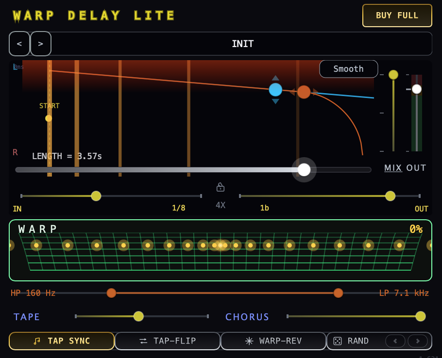Click the RAND previous arrow button
442x358 pixels.
point(395,341)
